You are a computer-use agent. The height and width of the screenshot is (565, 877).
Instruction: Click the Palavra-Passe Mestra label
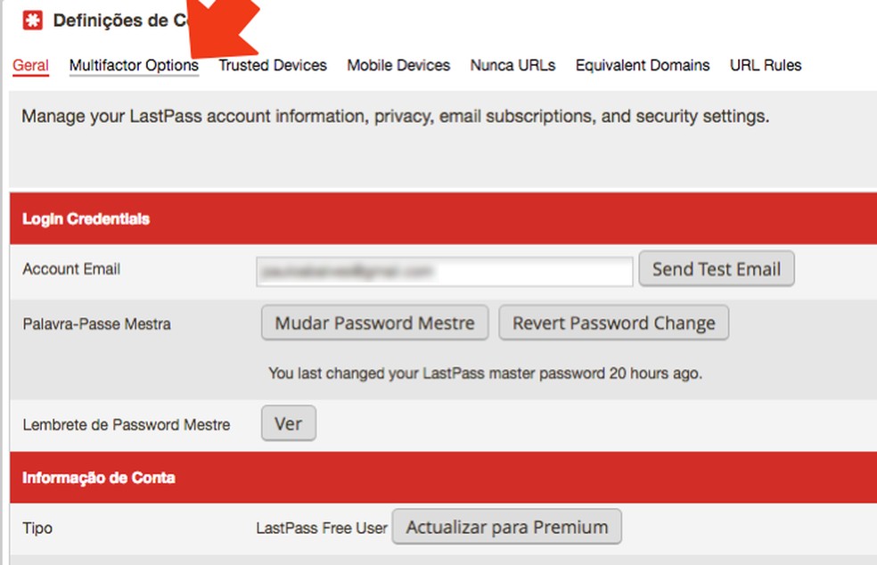click(96, 323)
